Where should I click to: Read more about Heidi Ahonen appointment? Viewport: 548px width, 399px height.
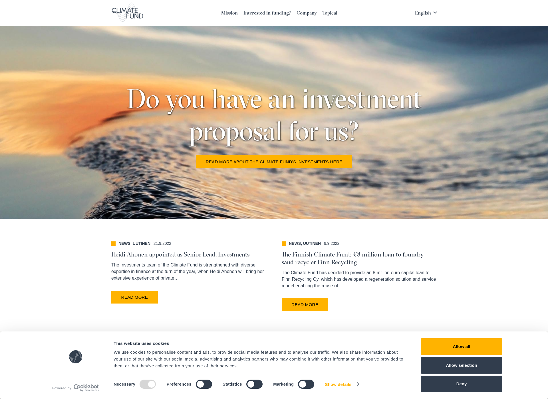click(134, 297)
